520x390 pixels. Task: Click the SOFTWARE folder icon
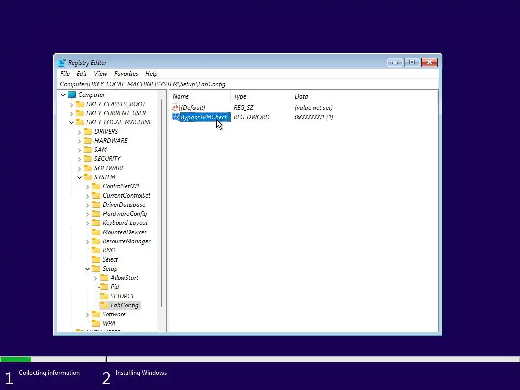coord(88,168)
